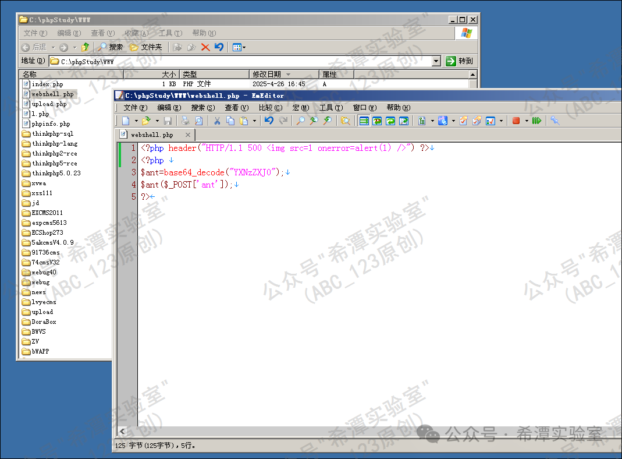The height and width of the screenshot is (459, 622).
Task: Click the Print Preview icon in EmEditor
Action: point(199,121)
